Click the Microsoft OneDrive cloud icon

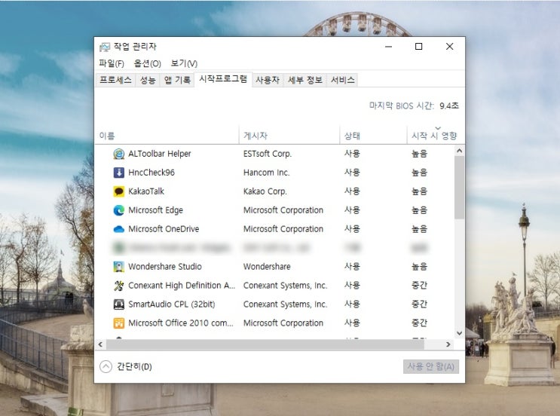click(x=118, y=229)
